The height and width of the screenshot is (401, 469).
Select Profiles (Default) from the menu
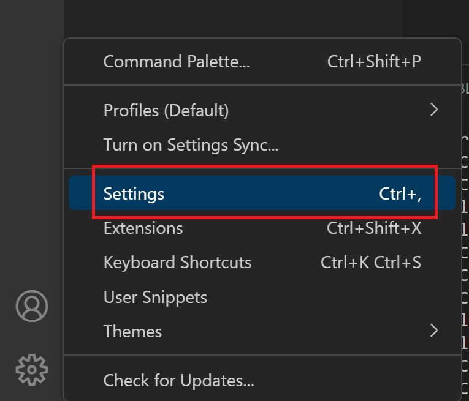point(166,111)
